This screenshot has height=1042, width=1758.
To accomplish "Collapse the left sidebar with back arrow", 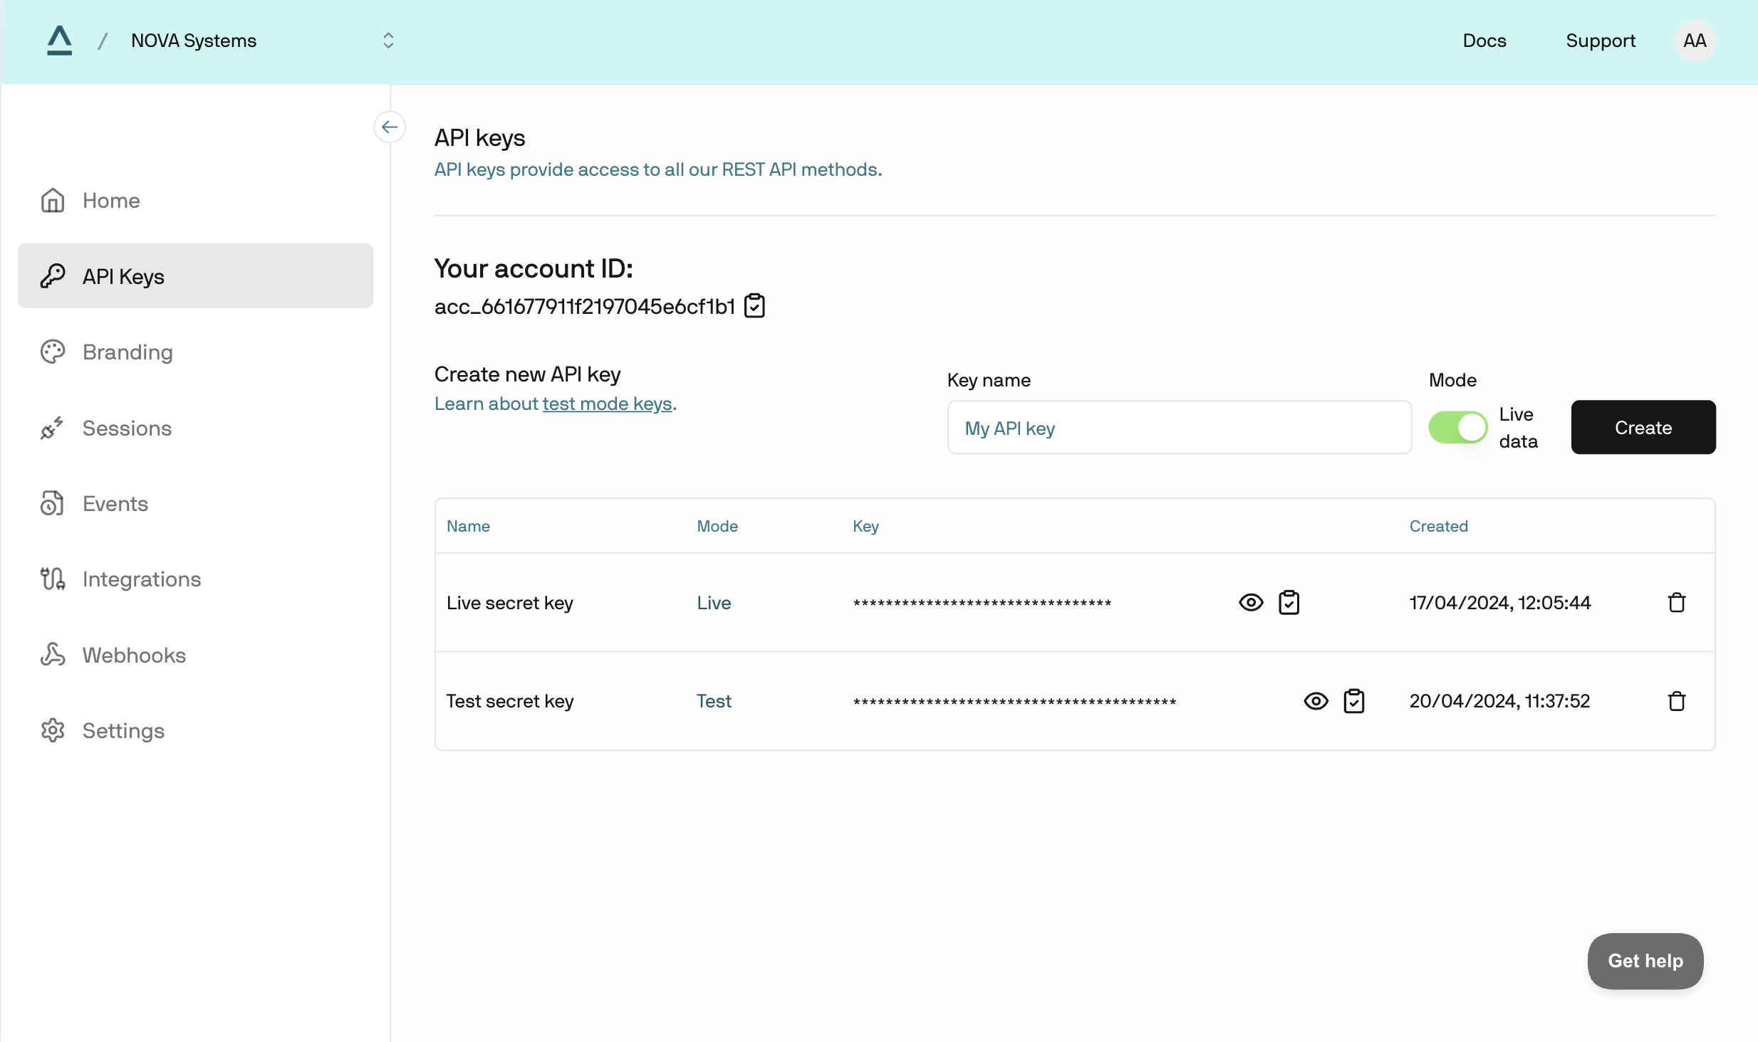I will (x=390, y=127).
